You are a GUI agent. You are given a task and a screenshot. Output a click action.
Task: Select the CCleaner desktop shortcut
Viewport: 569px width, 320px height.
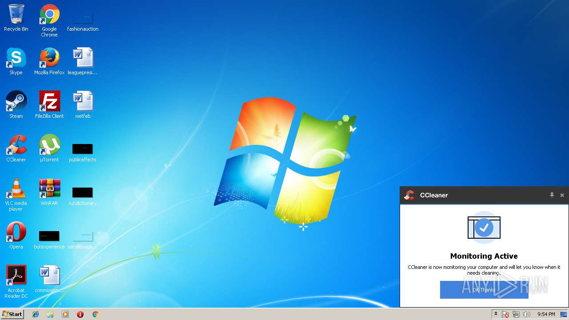point(16,148)
